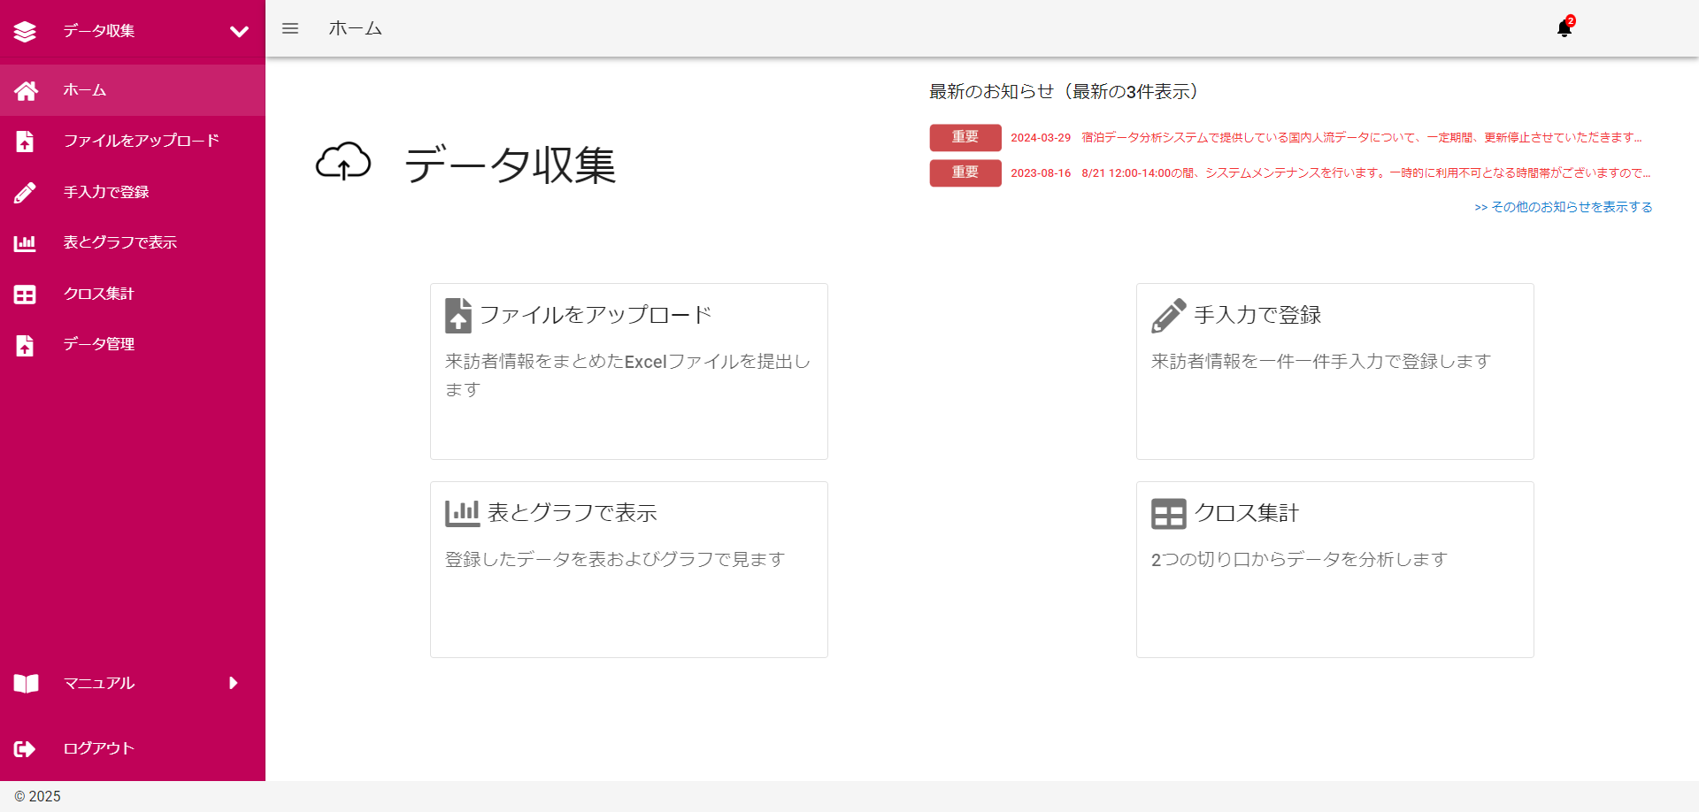This screenshot has width=1699, height=812.
Task: Select the データ管理 file icon
Action: [26, 345]
